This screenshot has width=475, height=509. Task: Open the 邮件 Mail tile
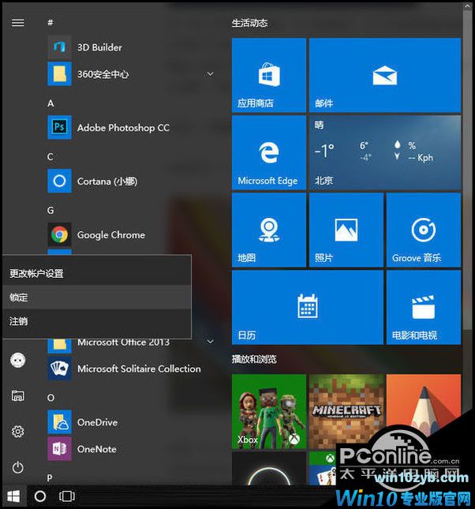(x=384, y=76)
